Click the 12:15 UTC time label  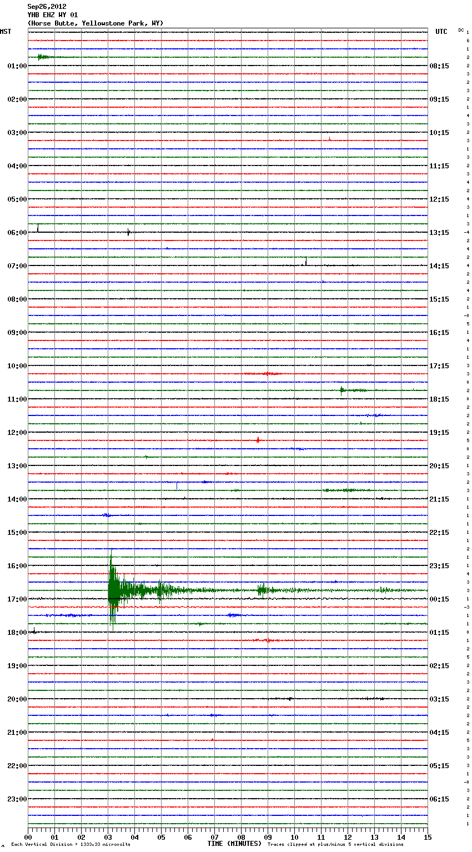tap(439, 199)
